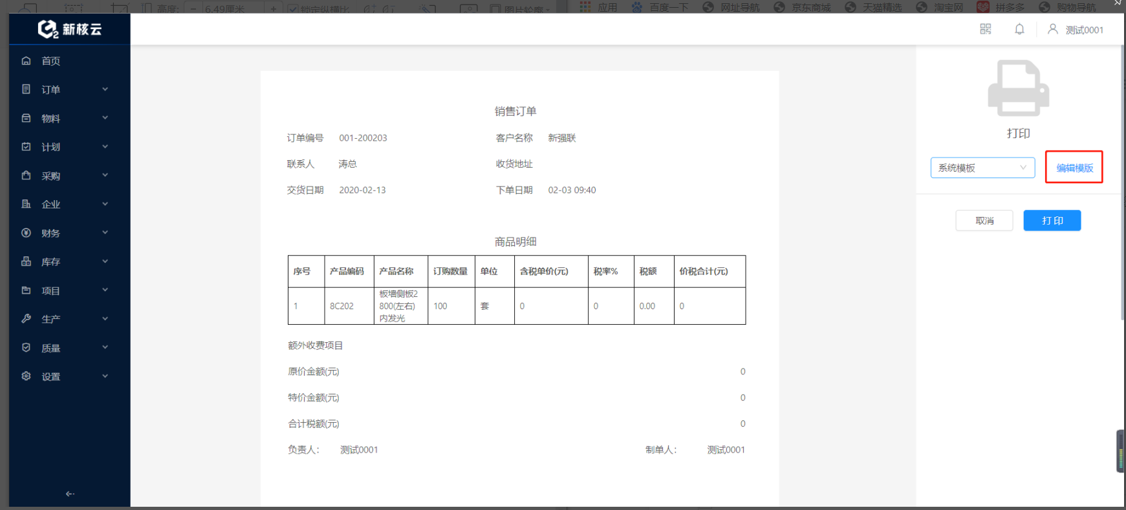The width and height of the screenshot is (1126, 510).
Task: Click the 企业 enterprise icon in sidebar
Action: point(26,204)
